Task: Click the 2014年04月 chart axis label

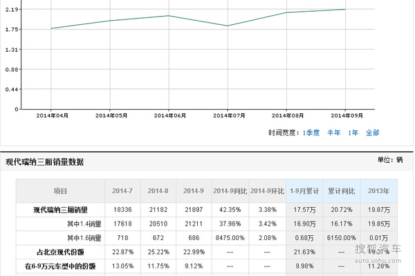Action: 53,115
